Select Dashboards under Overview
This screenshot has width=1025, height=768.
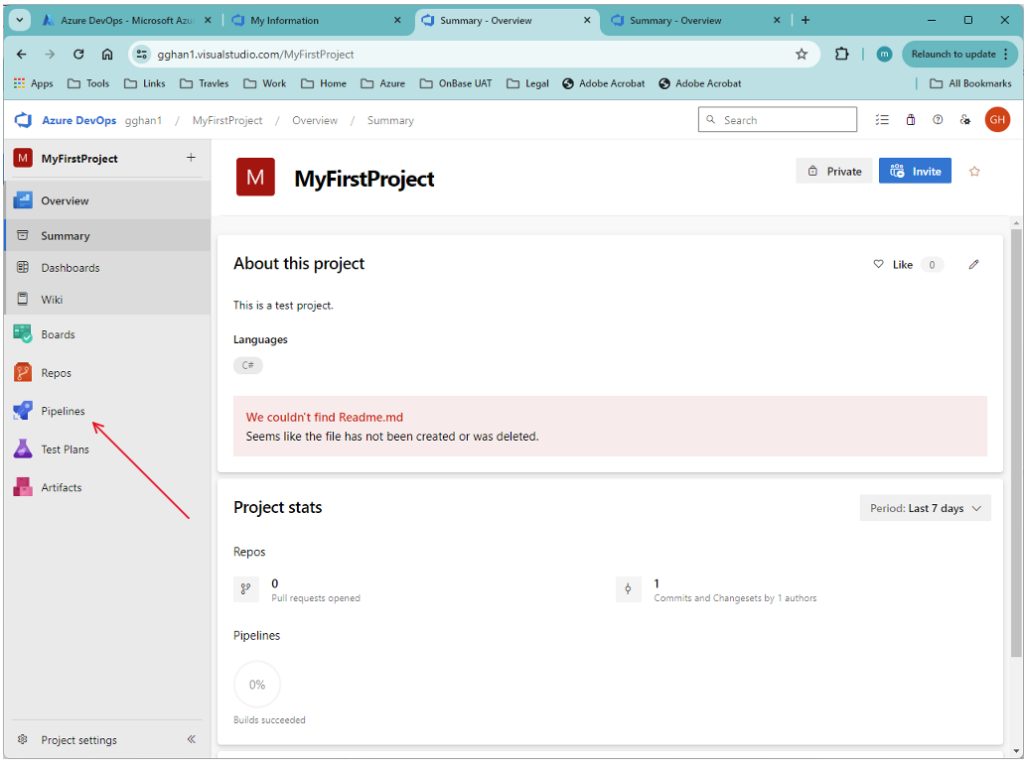70,268
